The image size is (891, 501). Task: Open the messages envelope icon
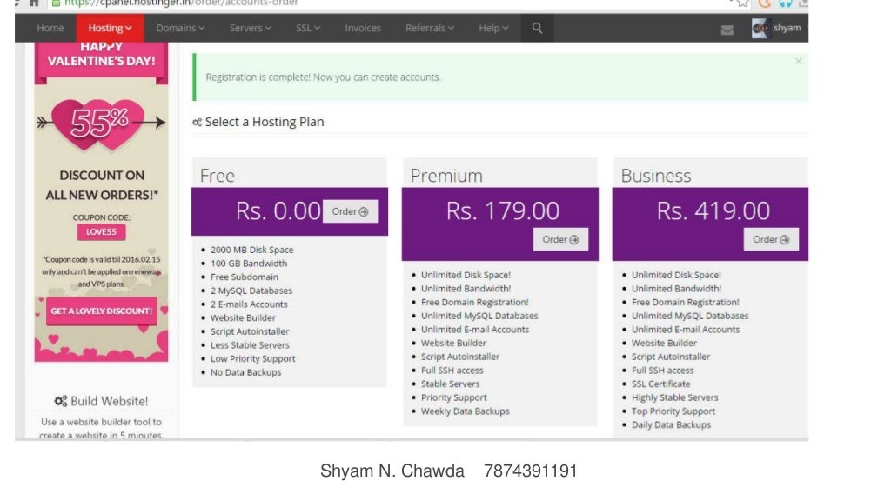[x=727, y=30]
